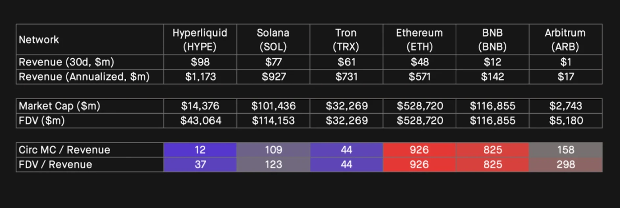Click the Revenue (Annualized, $m) label
This screenshot has width=620, height=208.
[84, 77]
